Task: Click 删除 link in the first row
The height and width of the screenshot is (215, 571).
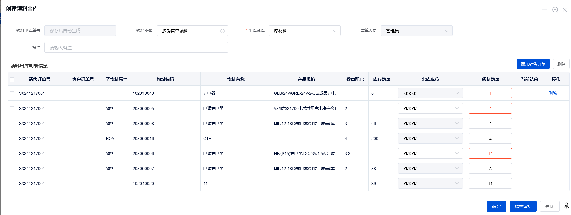Action: pos(552,93)
